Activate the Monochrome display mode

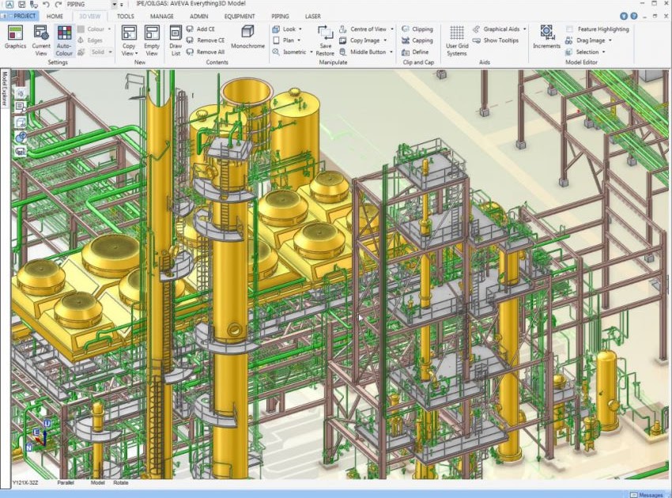pos(247,35)
